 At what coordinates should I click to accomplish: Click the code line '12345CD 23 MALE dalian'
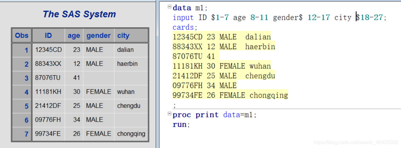point(222,37)
